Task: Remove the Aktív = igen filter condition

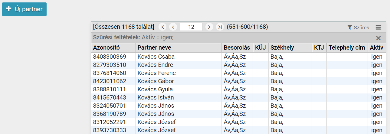Action: click(x=378, y=38)
